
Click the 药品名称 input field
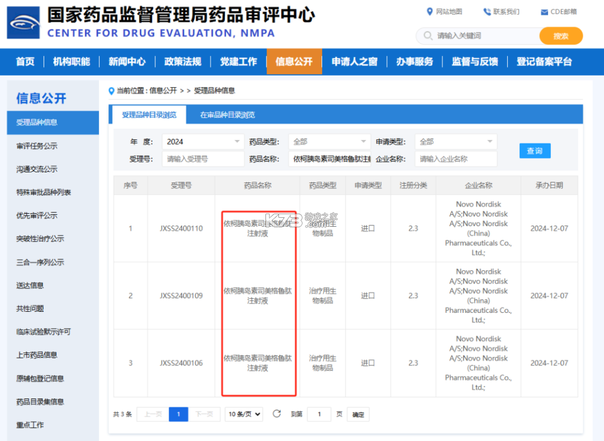coord(329,159)
